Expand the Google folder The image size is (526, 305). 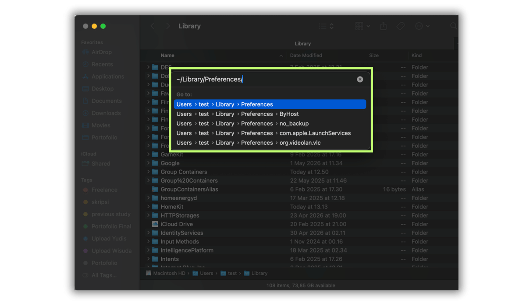click(x=149, y=163)
